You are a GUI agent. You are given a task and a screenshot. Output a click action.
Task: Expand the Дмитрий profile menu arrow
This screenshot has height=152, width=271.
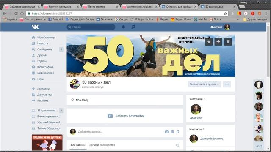(x=232, y=27)
